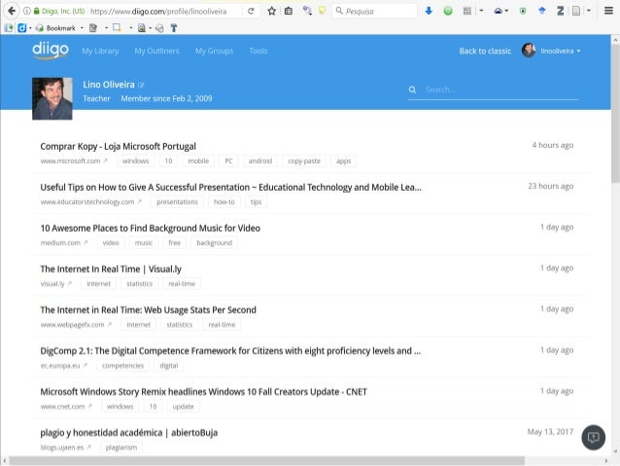Viewport: 620px width, 466px height.
Task: Bookmark this page with the star icon
Action: click(x=272, y=11)
